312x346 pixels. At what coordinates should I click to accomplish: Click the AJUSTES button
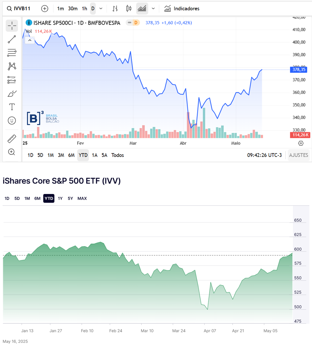(x=299, y=155)
